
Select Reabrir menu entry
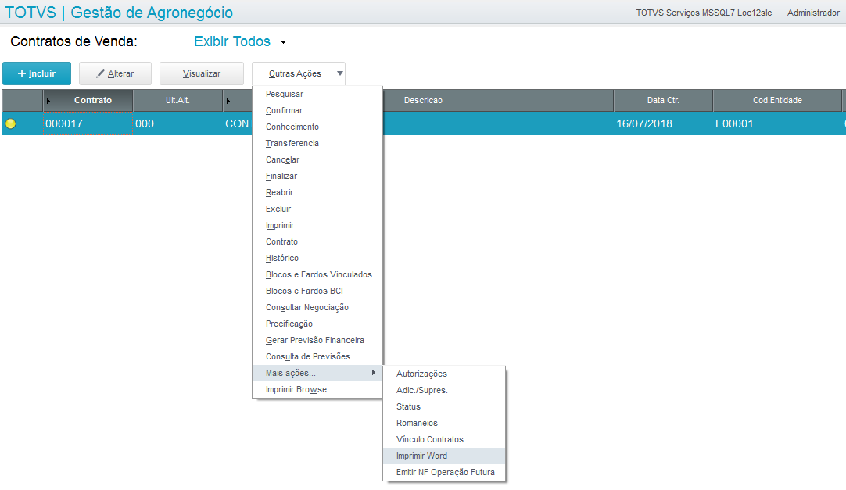pyautogui.click(x=317, y=192)
